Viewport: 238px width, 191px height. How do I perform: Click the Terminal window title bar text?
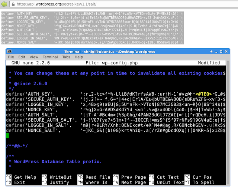(110, 52)
